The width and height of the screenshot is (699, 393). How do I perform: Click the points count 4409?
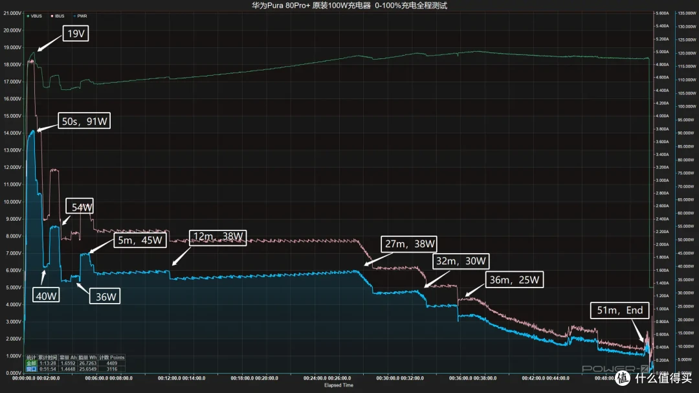coord(112,364)
